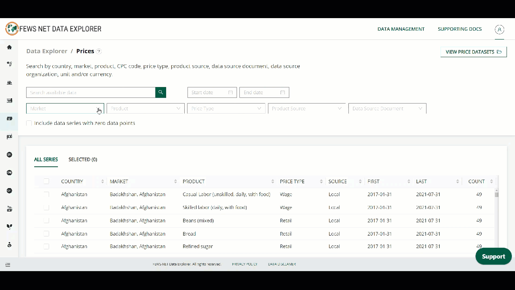The image size is (515, 290).
Task: Click the View Price Datasets button
Action: tap(473, 52)
